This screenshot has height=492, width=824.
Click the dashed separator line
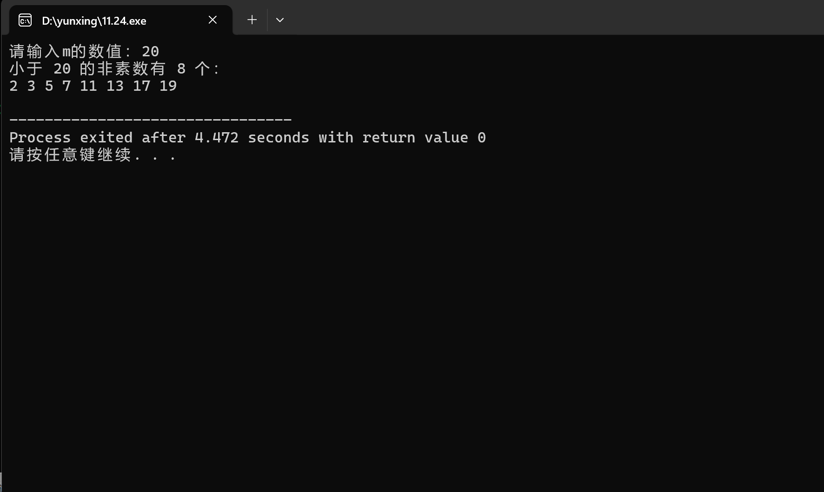click(x=150, y=120)
